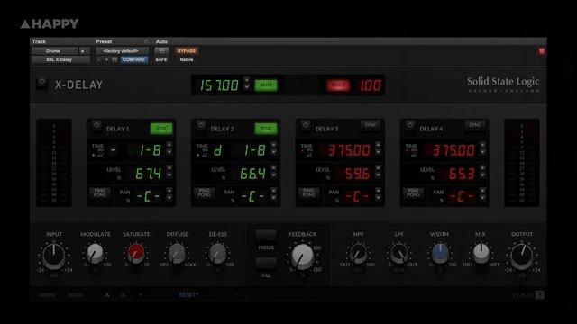Click the next preset plus icon
This screenshot has width=577, height=324.
pyautogui.click(x=106, y=59)
